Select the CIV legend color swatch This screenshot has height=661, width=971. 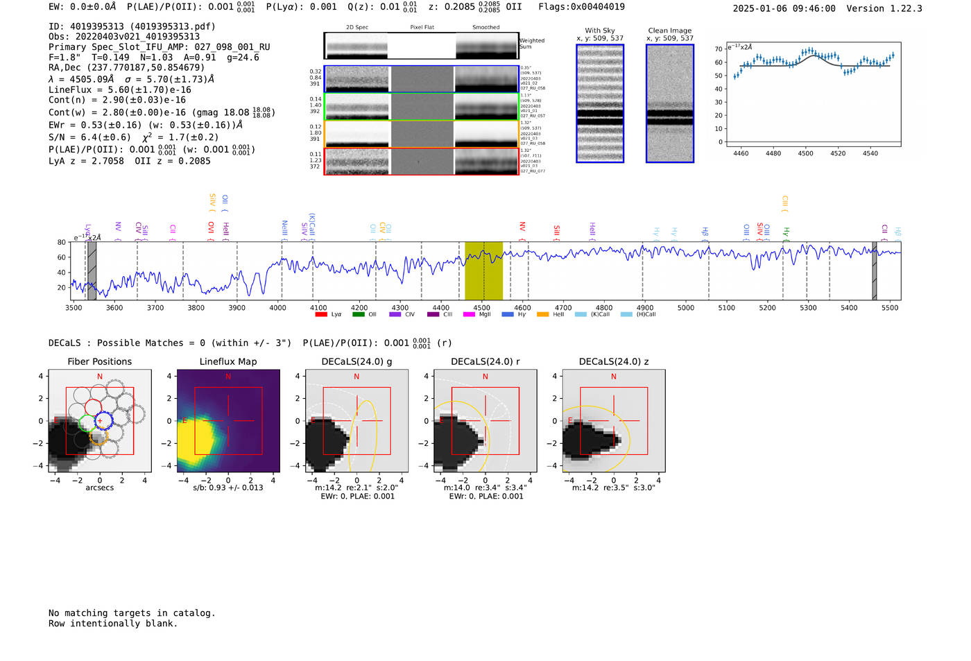[x=395, y=314]
